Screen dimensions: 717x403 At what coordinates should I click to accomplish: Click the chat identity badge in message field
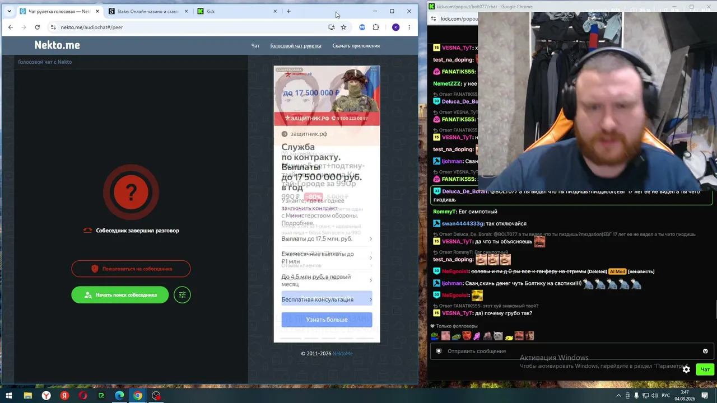coord(439,351)
